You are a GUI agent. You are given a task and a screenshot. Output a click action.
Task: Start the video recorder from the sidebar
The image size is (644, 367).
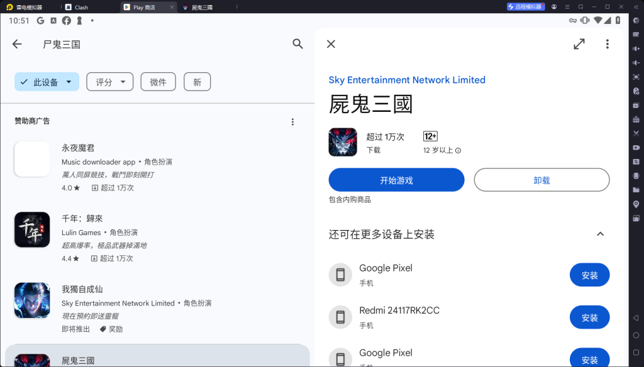(x=636, y=148)
